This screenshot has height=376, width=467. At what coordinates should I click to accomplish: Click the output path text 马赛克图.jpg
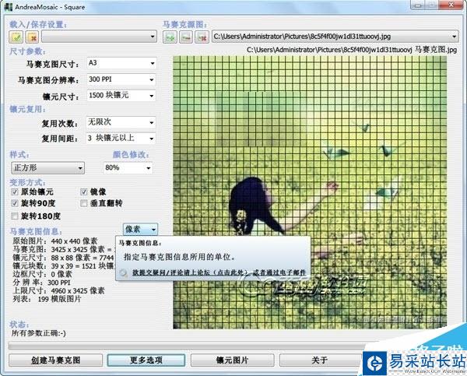pos(352,50)
